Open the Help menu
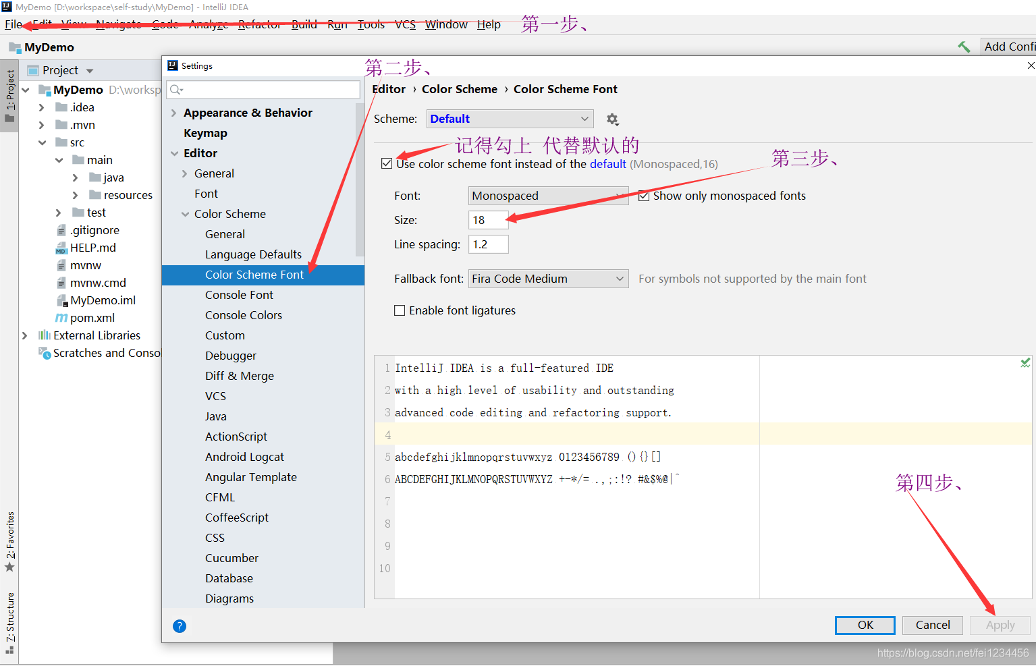This screenshot has width=1036, height=666. (489, 24)
